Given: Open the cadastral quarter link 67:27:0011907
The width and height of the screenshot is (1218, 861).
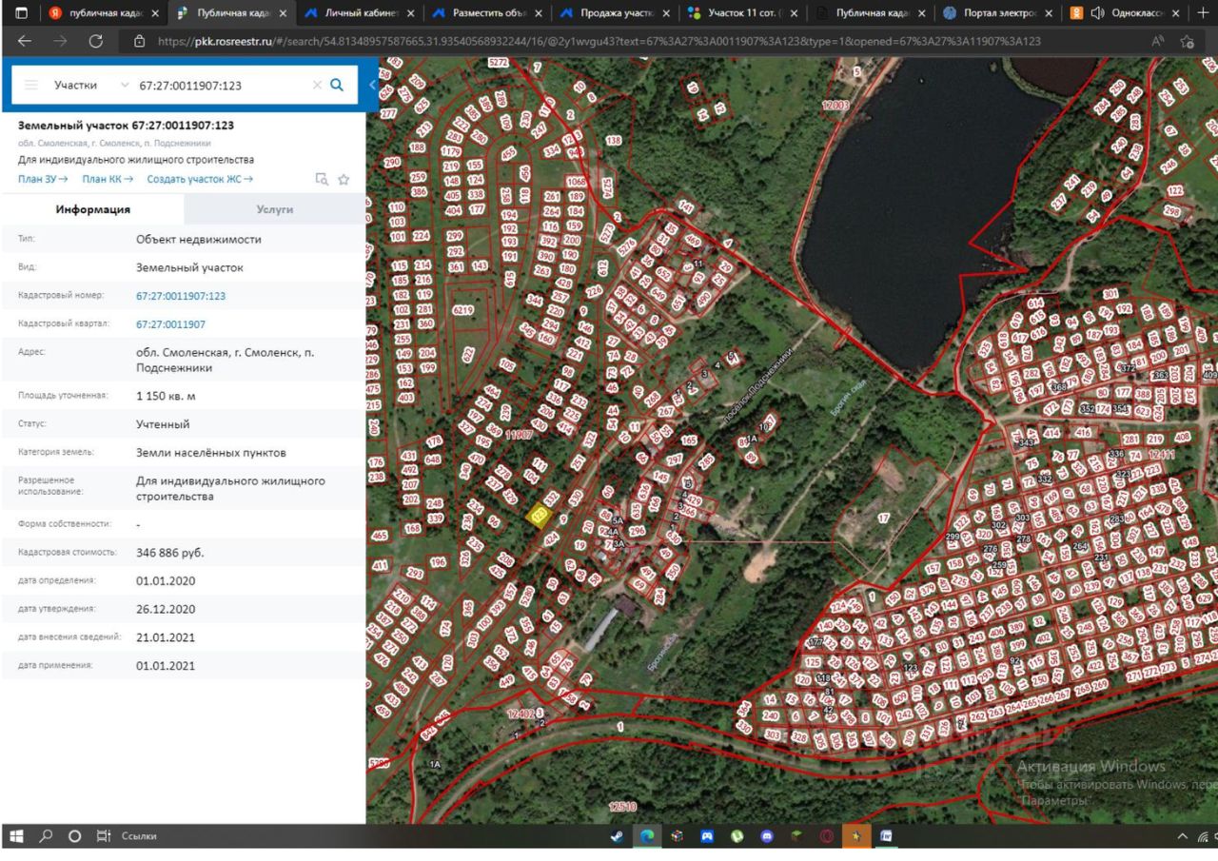Looking at the screenshot, I should pos(170,324).
